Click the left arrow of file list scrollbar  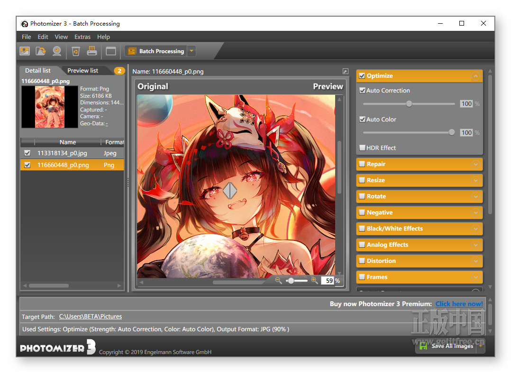pos(25,286)
